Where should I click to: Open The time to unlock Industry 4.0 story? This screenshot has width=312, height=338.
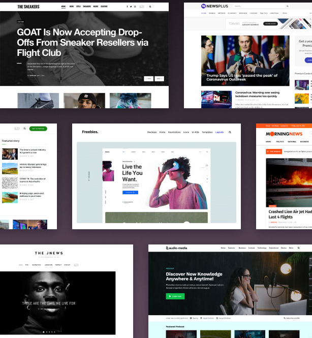pyautogui.click(x=33, y=151)
